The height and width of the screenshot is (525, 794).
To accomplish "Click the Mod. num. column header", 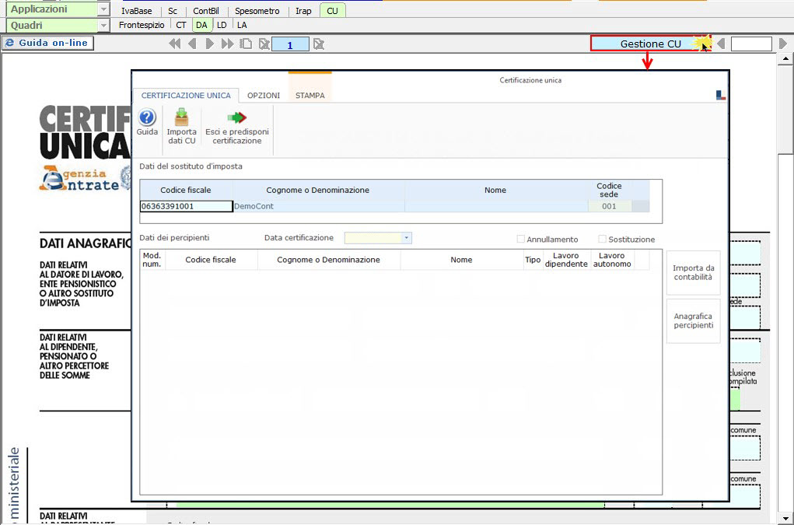I will pos(152,260).
